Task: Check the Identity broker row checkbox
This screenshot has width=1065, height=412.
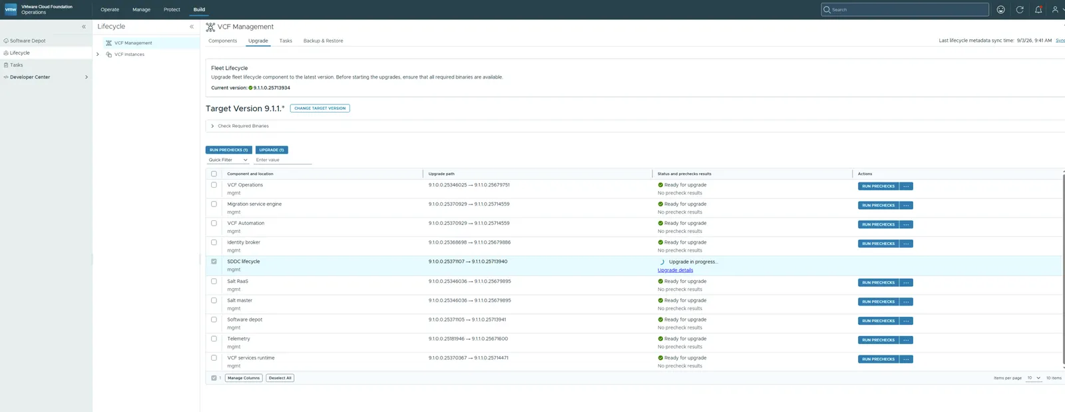Action: [x=214, y=242]
